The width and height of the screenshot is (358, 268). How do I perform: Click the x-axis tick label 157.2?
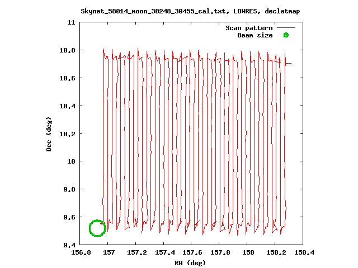[x=136, y=252]
